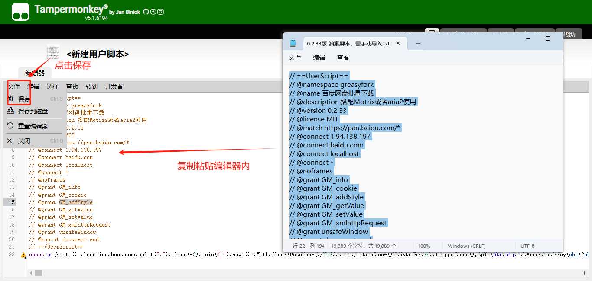Click the warning icon on editor line 22
Viewport: 592px width, 281px height.
(23, 255)
